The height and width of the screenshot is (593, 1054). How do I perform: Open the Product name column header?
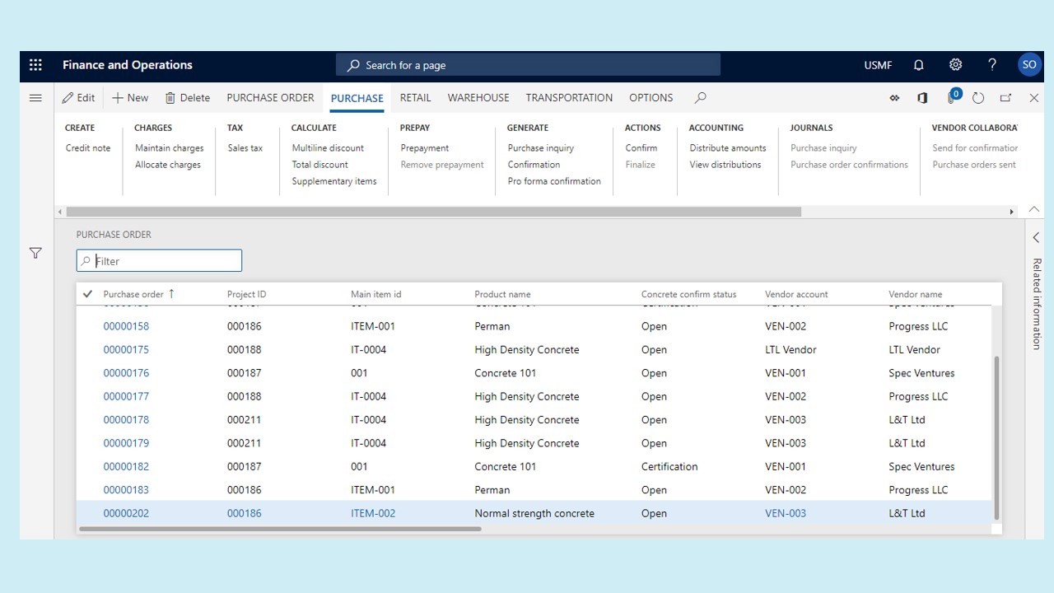coord(502,294)
